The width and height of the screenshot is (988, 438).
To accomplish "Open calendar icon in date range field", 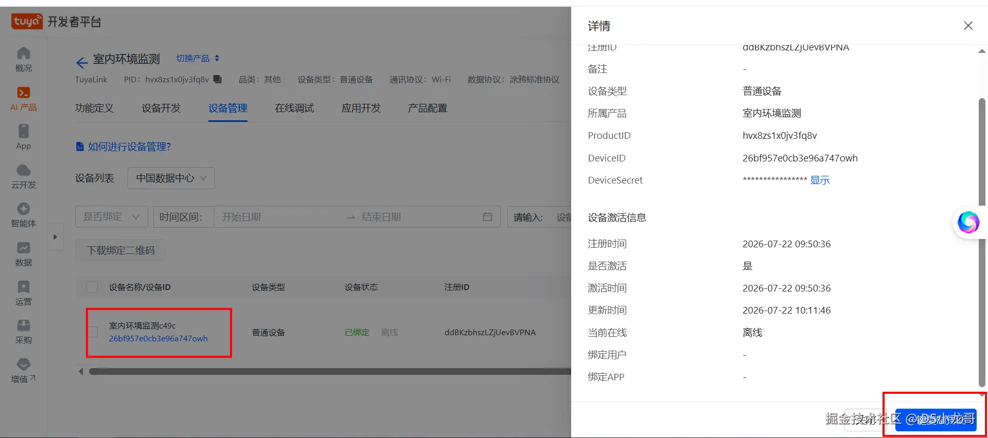I will click(487, 217).
